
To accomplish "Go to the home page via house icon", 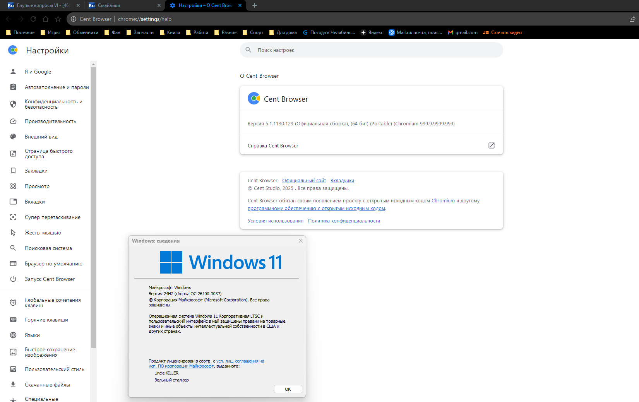I will (46, 19).
